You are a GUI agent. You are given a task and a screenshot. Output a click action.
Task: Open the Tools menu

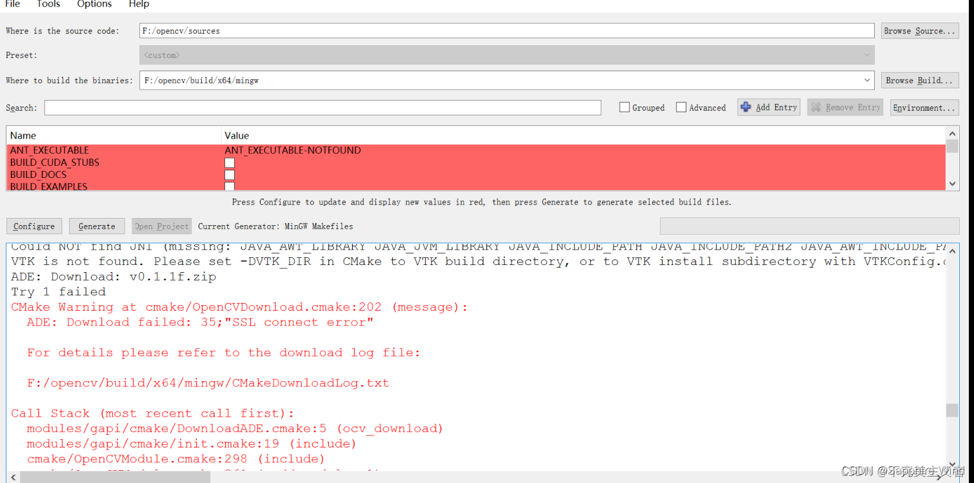[48, 5]
